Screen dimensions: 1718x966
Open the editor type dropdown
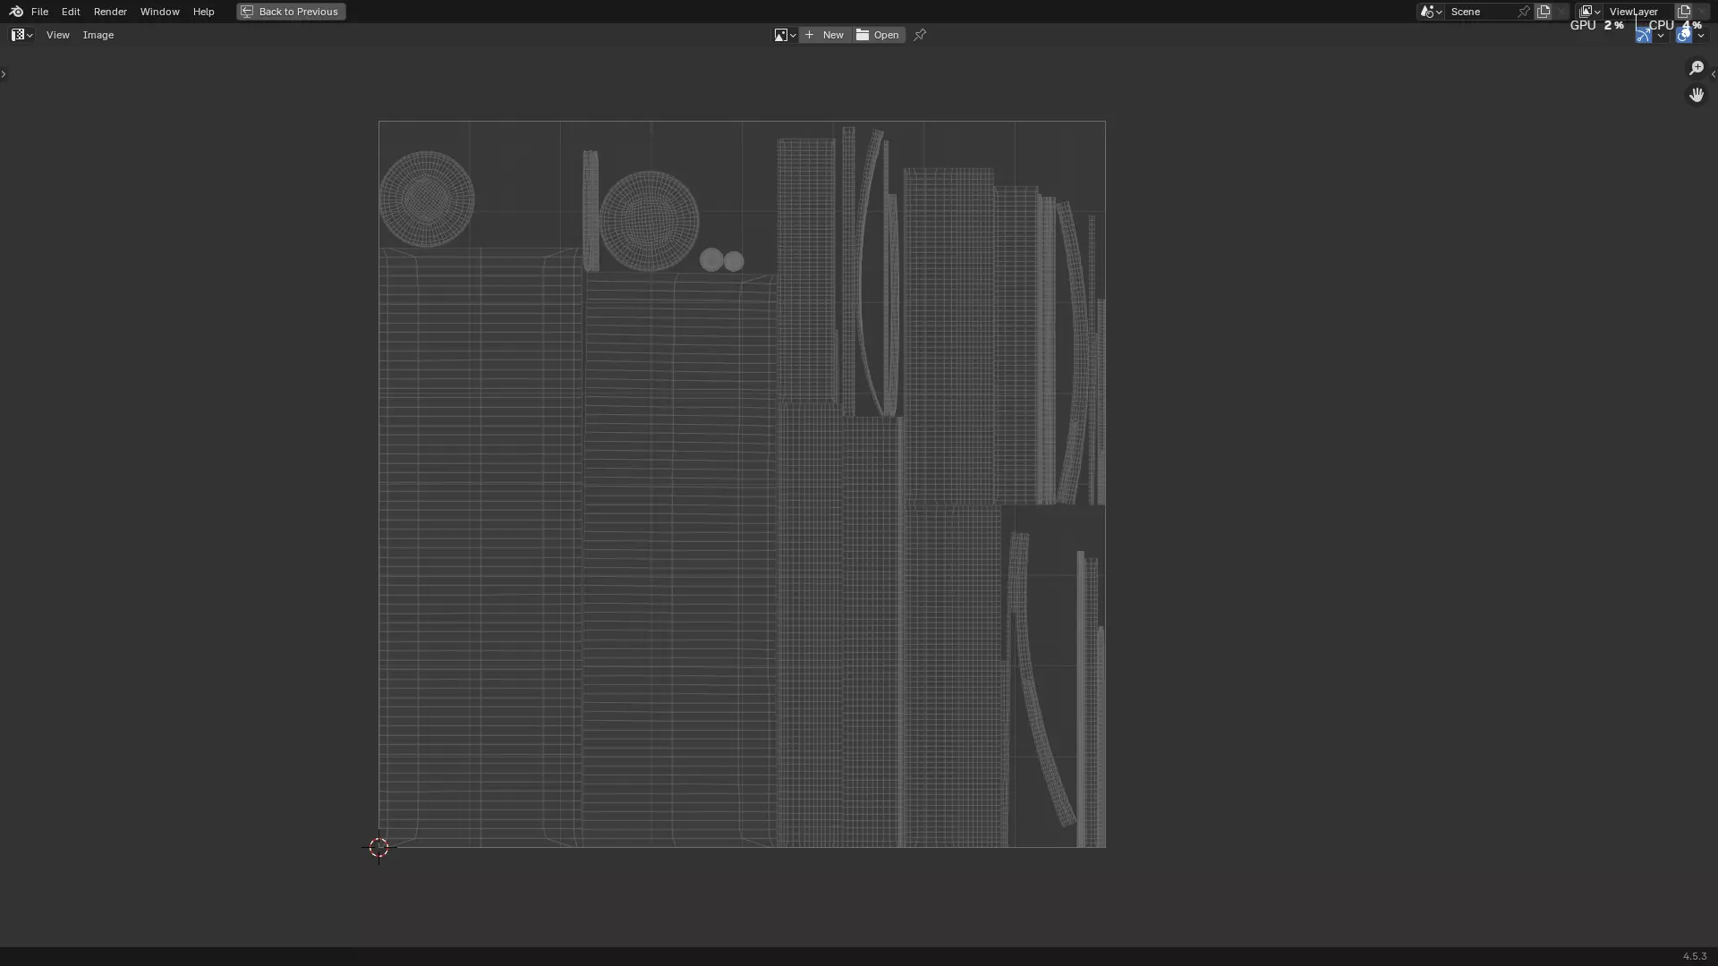[x=21, y=35]
